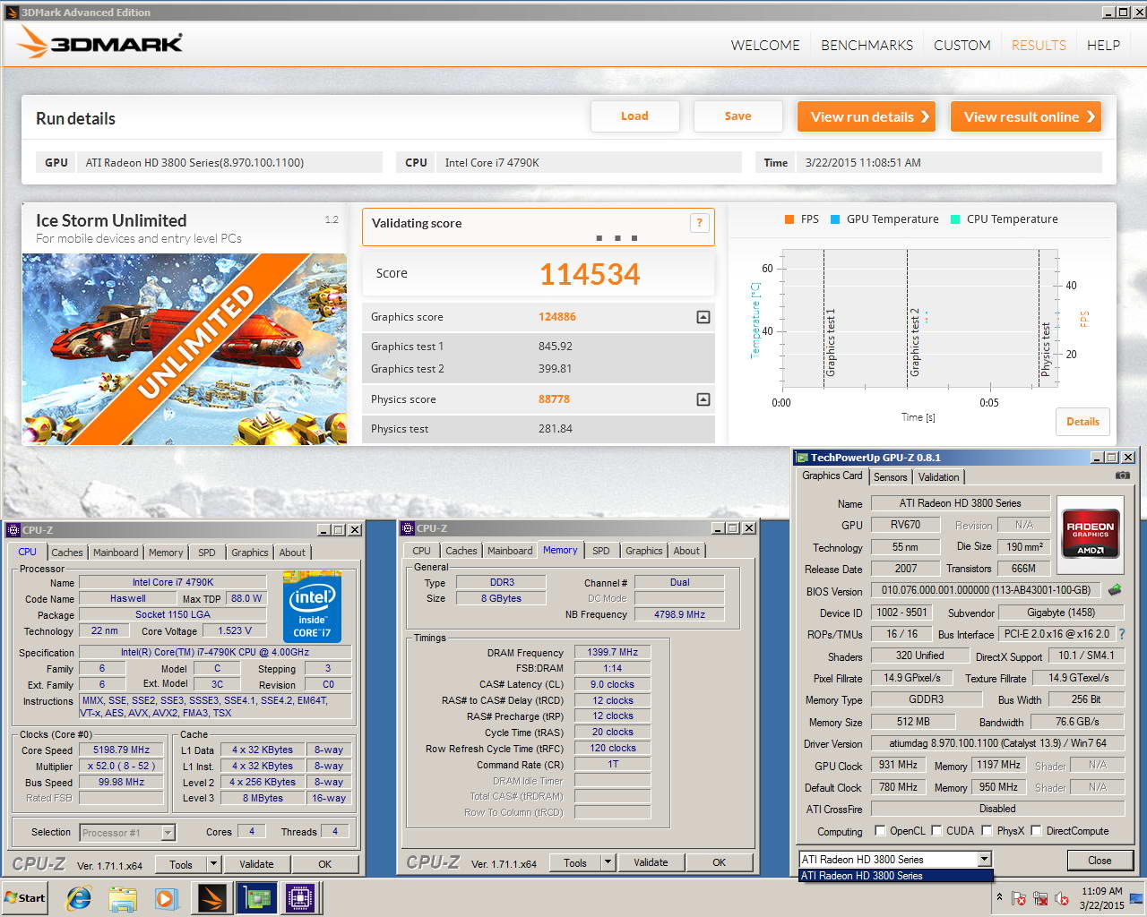Screen dimensions: 1147x917
Task: Click the left CPU-Z window title icon
Action: pyautogui.click(x=13, y=529)
